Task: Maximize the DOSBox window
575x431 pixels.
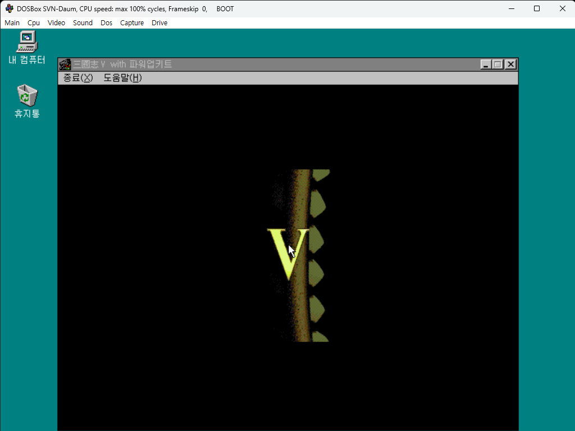Action: tap(537, 8)
